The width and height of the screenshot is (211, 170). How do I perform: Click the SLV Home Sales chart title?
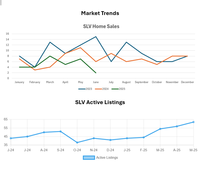pos(101,26)
